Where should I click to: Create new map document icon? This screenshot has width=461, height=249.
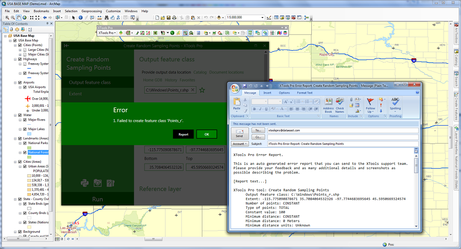click(x=157, y=18)
